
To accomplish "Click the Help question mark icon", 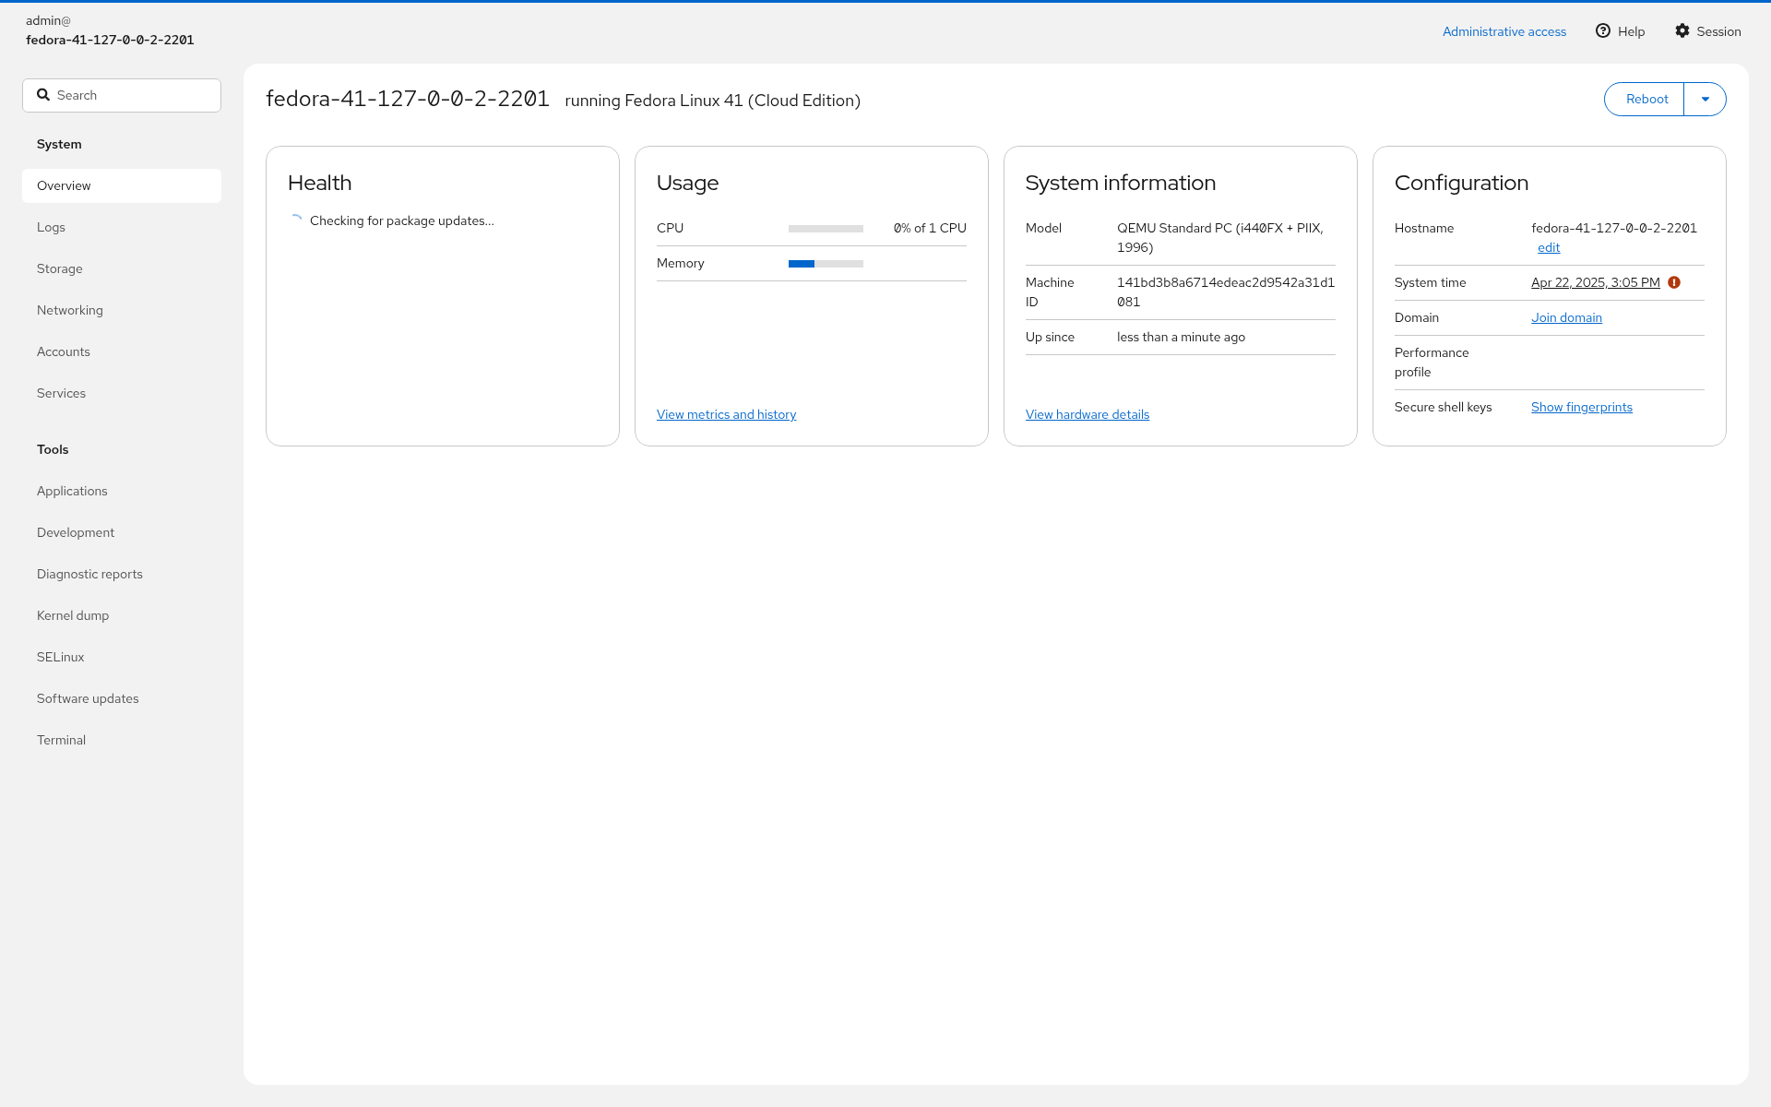I will click(1603, 30).
